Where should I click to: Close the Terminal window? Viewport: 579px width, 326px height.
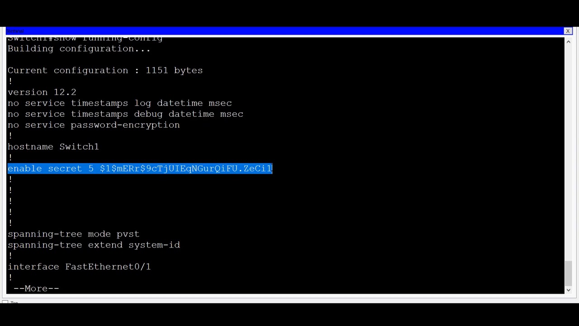point(568,31)
